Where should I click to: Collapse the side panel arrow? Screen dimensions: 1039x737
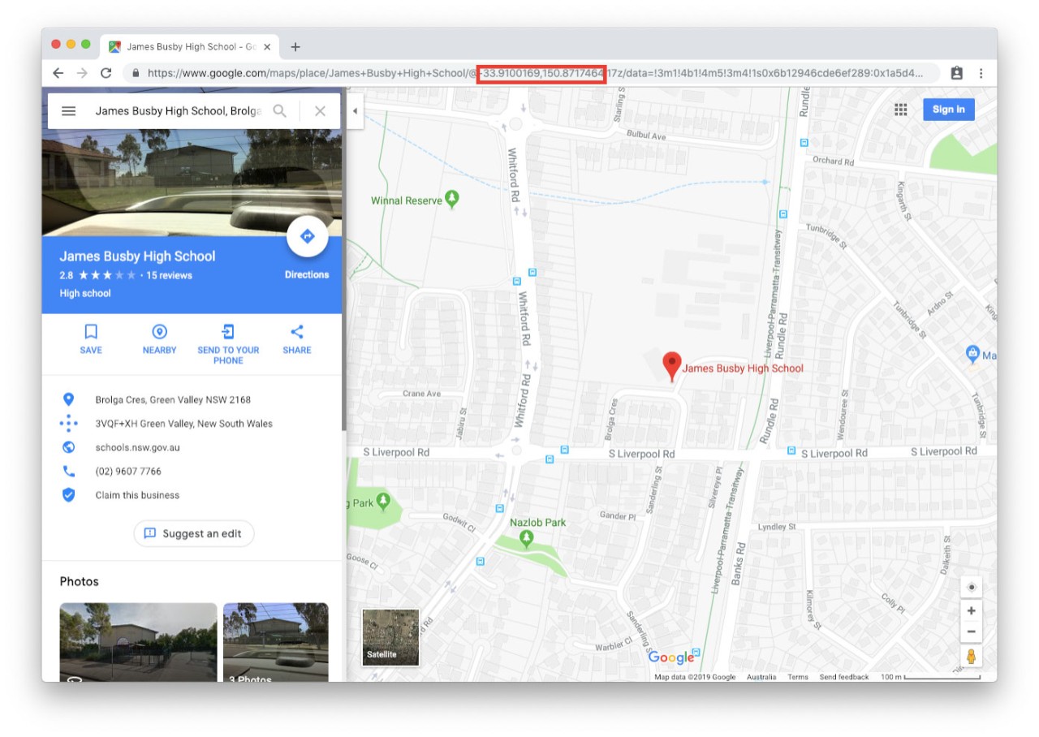click(355, 111)
